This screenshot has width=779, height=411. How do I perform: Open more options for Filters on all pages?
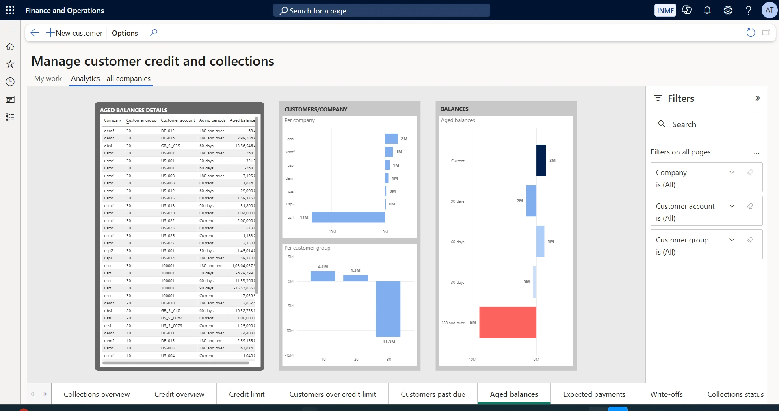(757, 153)
